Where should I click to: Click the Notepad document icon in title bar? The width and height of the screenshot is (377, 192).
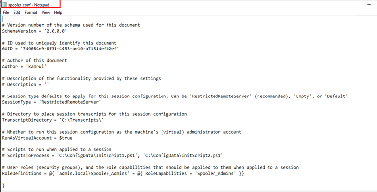[4, 5]
